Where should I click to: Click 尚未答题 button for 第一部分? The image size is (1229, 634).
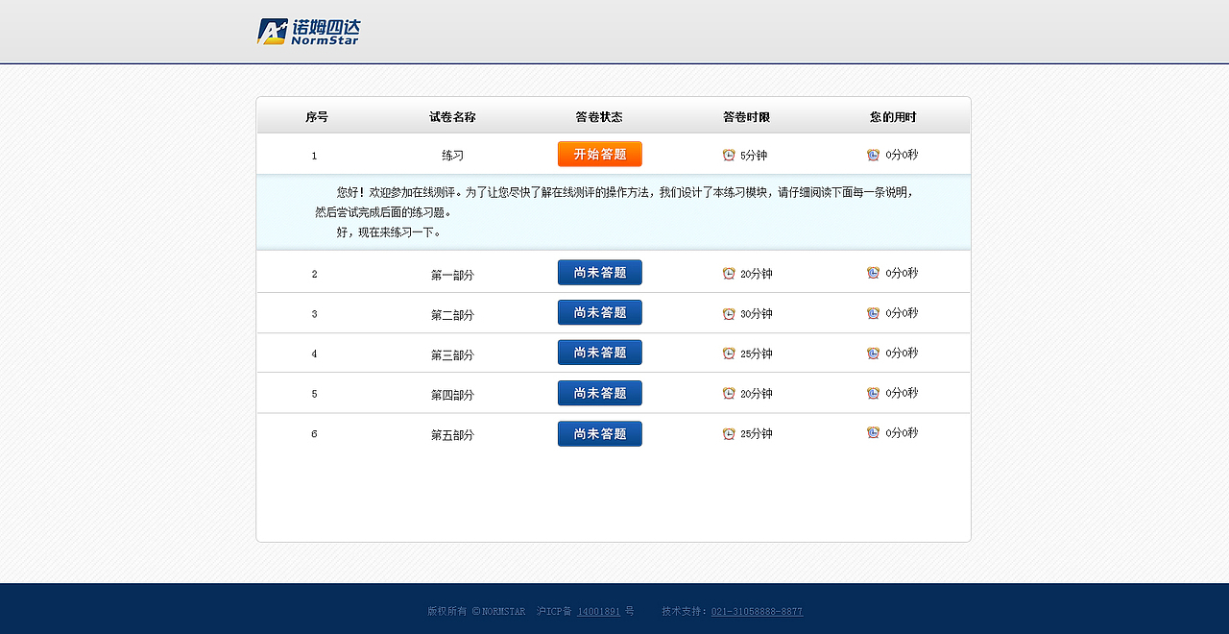point(599,272)
